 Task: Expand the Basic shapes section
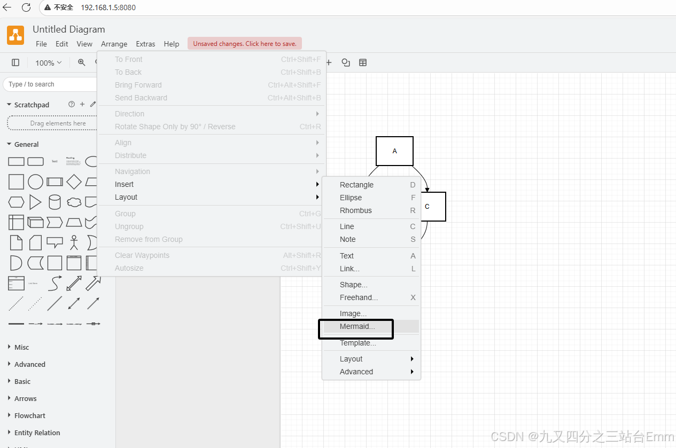click(x=19, y=381)
